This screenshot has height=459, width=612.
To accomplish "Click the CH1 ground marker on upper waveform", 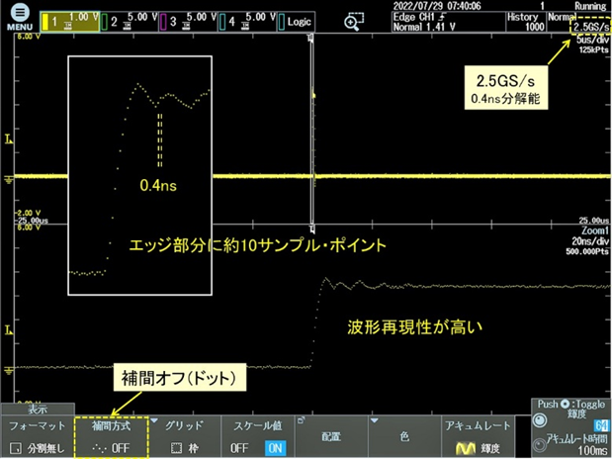I will click(x=9, y=179).
